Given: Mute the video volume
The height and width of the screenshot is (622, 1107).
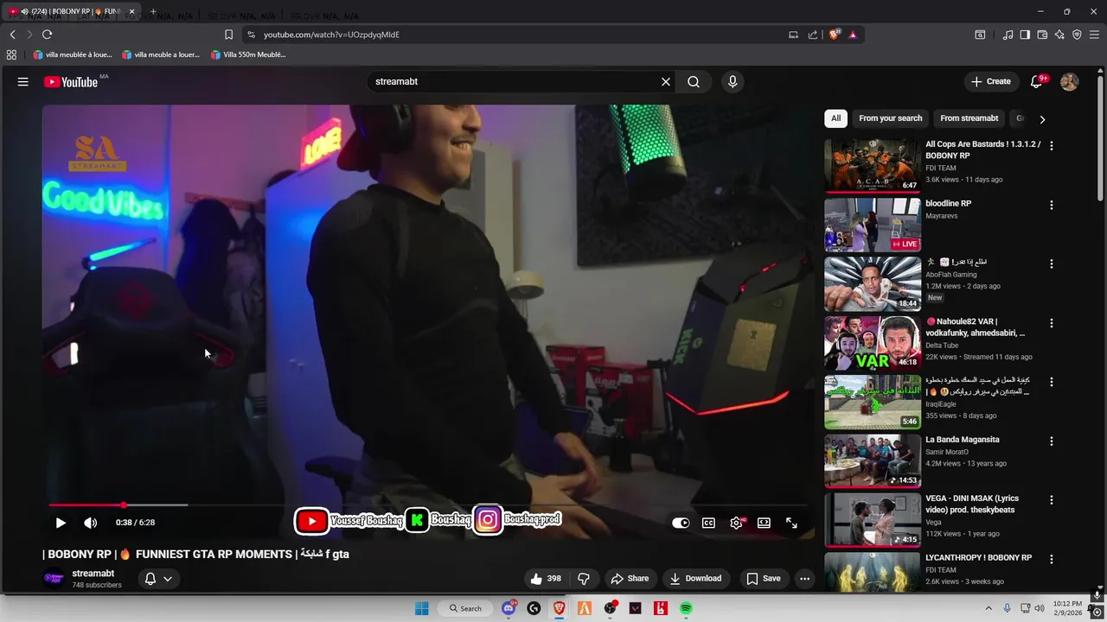Looking at the screenshot, I should coord(90,523).
